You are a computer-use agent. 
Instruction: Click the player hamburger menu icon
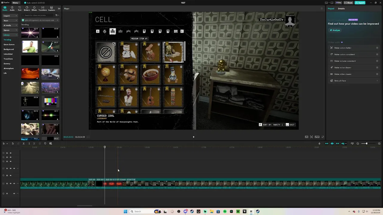[322, 8]
